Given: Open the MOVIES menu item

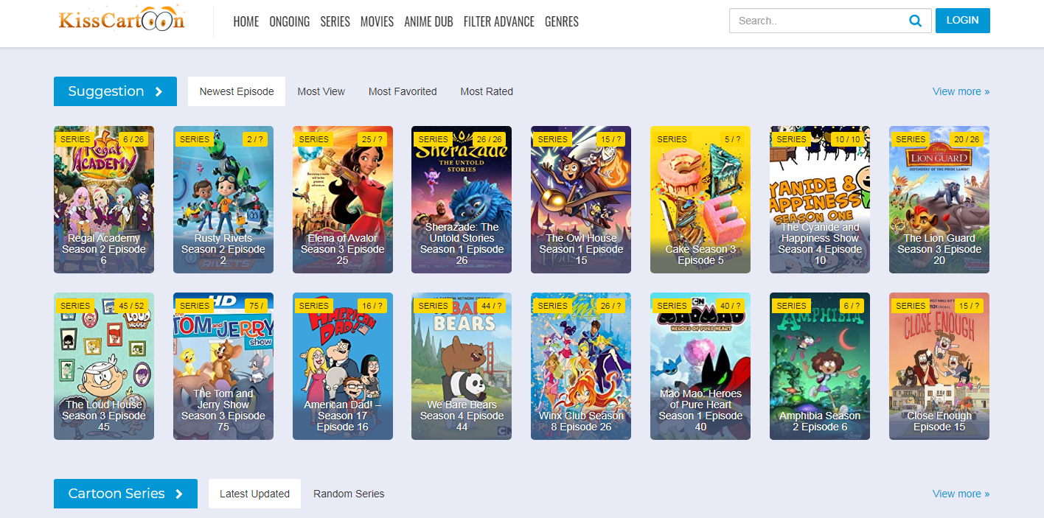Looking at the screenshot, I should [x=377, y=21].
